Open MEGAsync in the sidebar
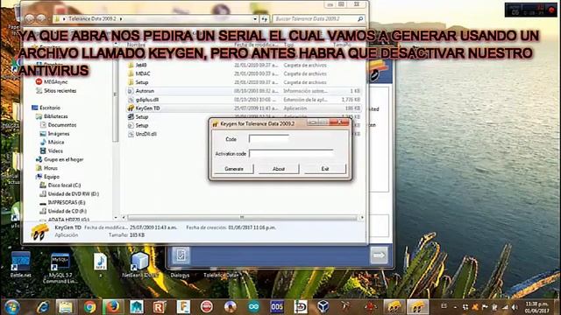Image resolution: width=561 pixels, height=315 pixels. (52, 81)
